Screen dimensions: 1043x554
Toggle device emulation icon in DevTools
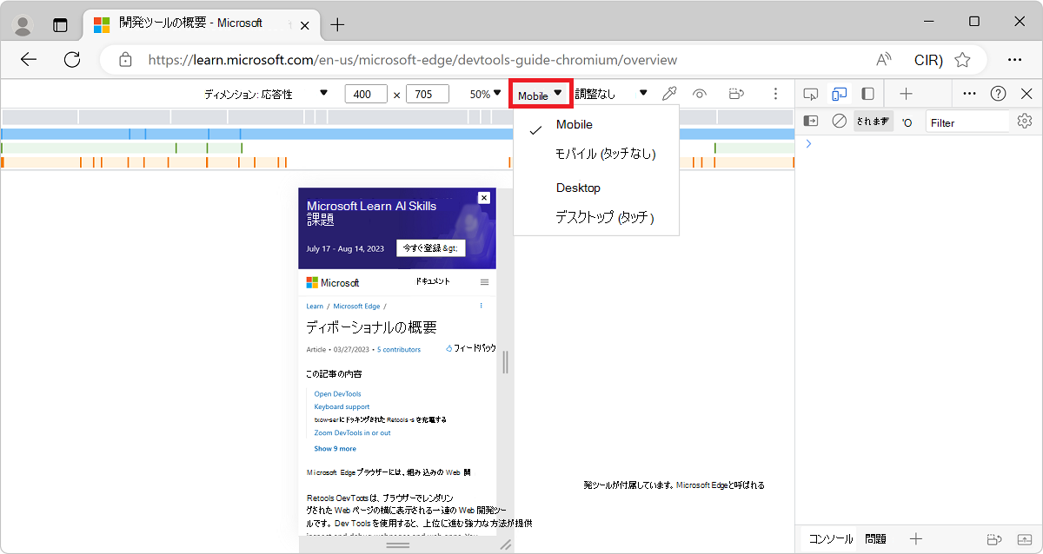[x=839, y=94]
